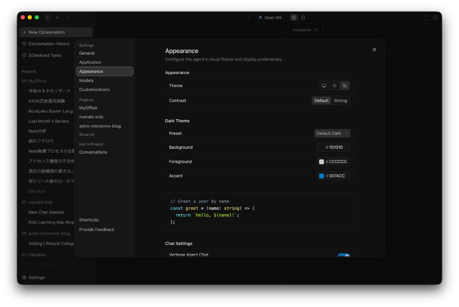
Task: Open the Application settings section
Action: (90, 62)
